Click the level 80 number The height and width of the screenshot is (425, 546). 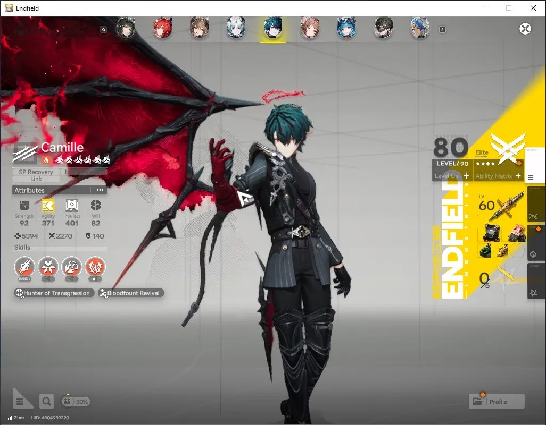pyautogui.click(x=451, y=147)
